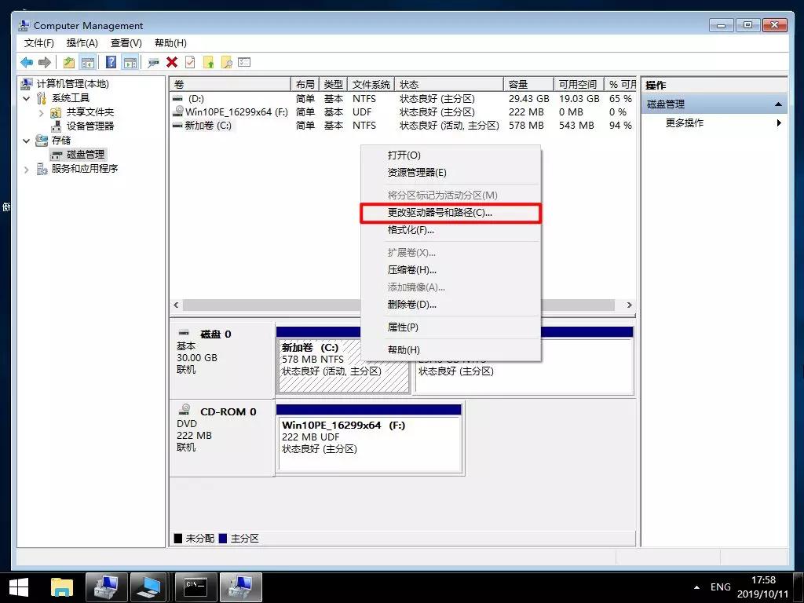The height and width of the screenshot is (603, 804).
Task: Choose 更改驱动器号和路径(C)... from the context menu
Action: click(451, 212)
